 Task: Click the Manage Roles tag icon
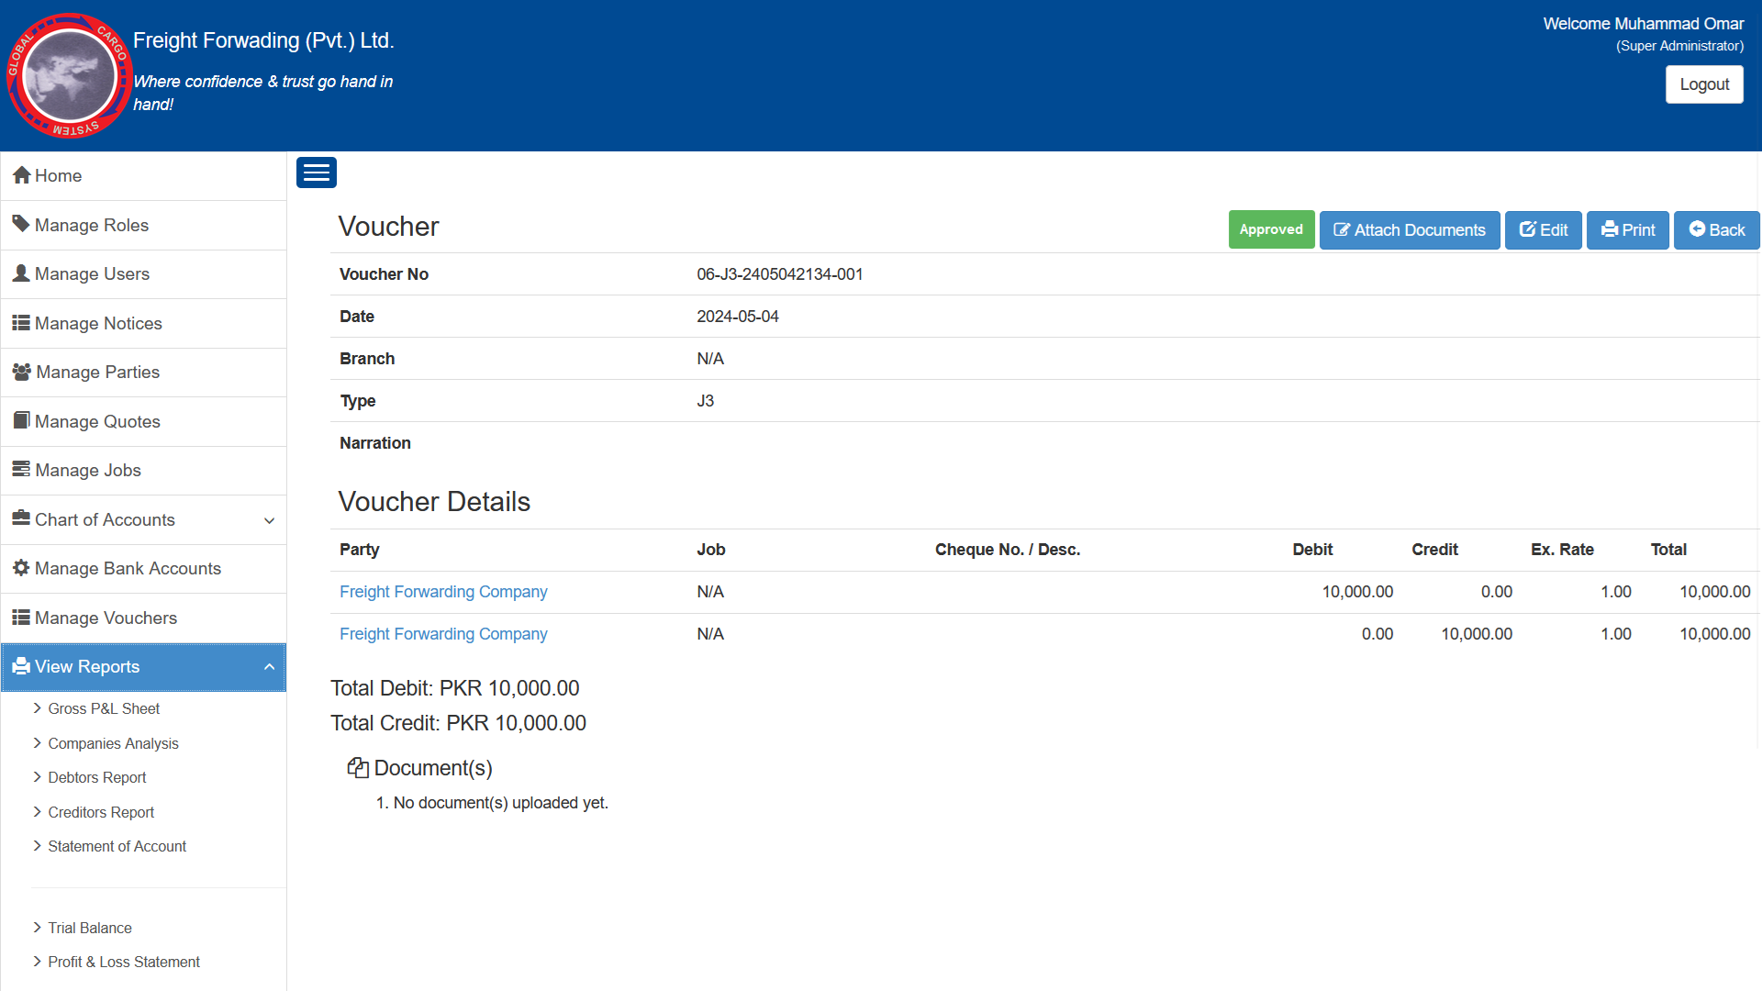tap(21, 224)
